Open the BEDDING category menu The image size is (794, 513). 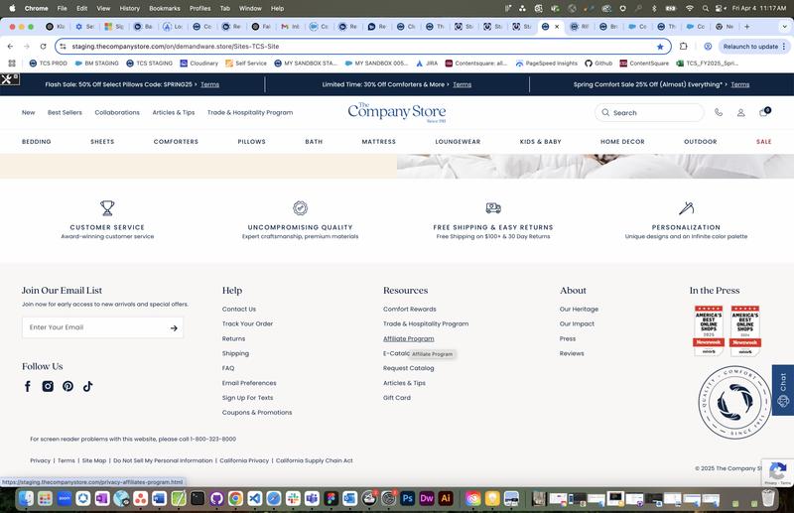coord(37,142)
